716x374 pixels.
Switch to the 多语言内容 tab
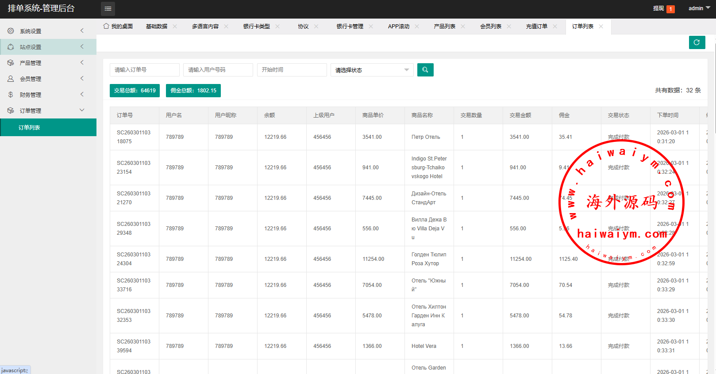[x=205, y=27]
